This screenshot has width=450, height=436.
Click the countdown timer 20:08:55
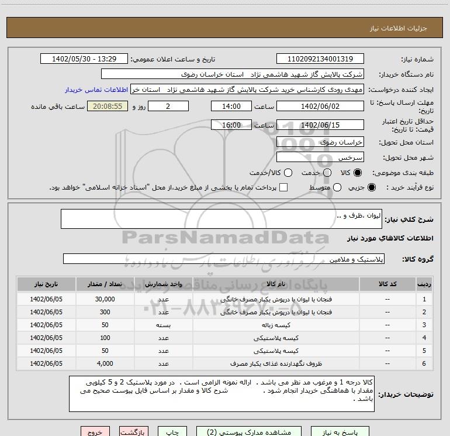[108, 106]
